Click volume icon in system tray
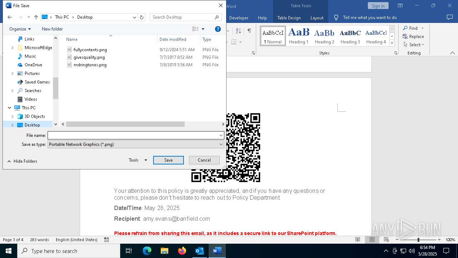This screenshot has width=458, height=258. [411, 251]
